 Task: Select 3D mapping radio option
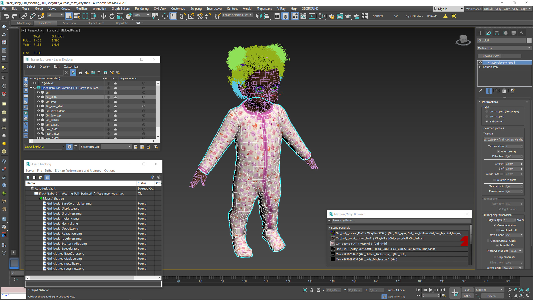coord(487,117)
